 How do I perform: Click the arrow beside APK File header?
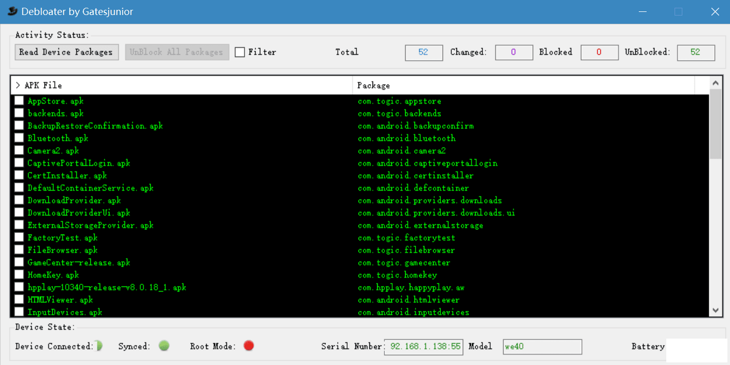pos(18,85)
